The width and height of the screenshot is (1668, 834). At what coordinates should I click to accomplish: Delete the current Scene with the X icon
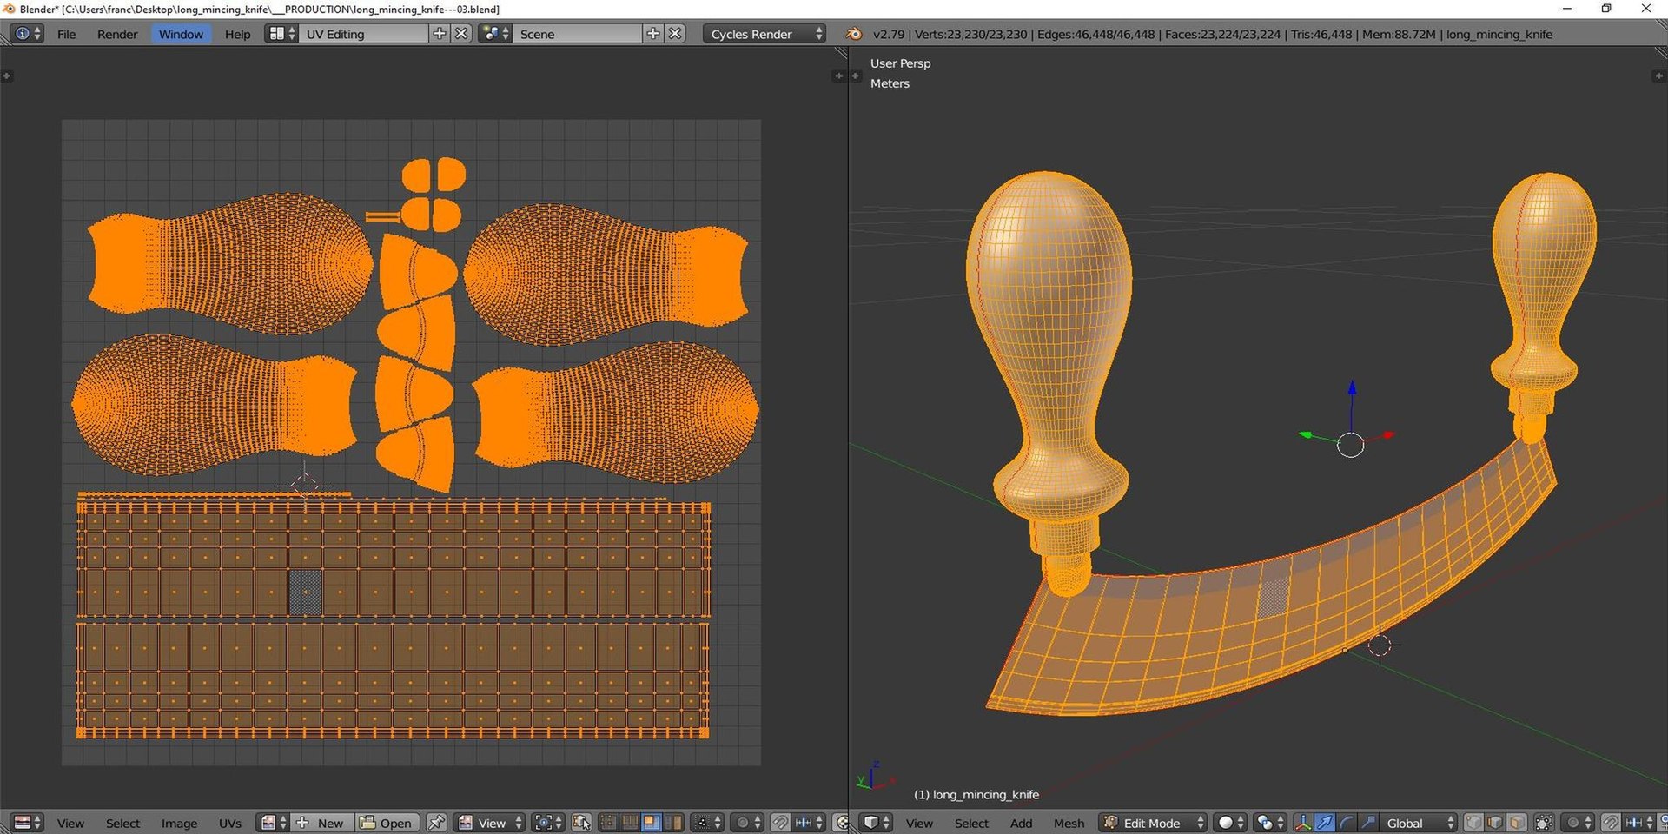(x=675, y=34)
